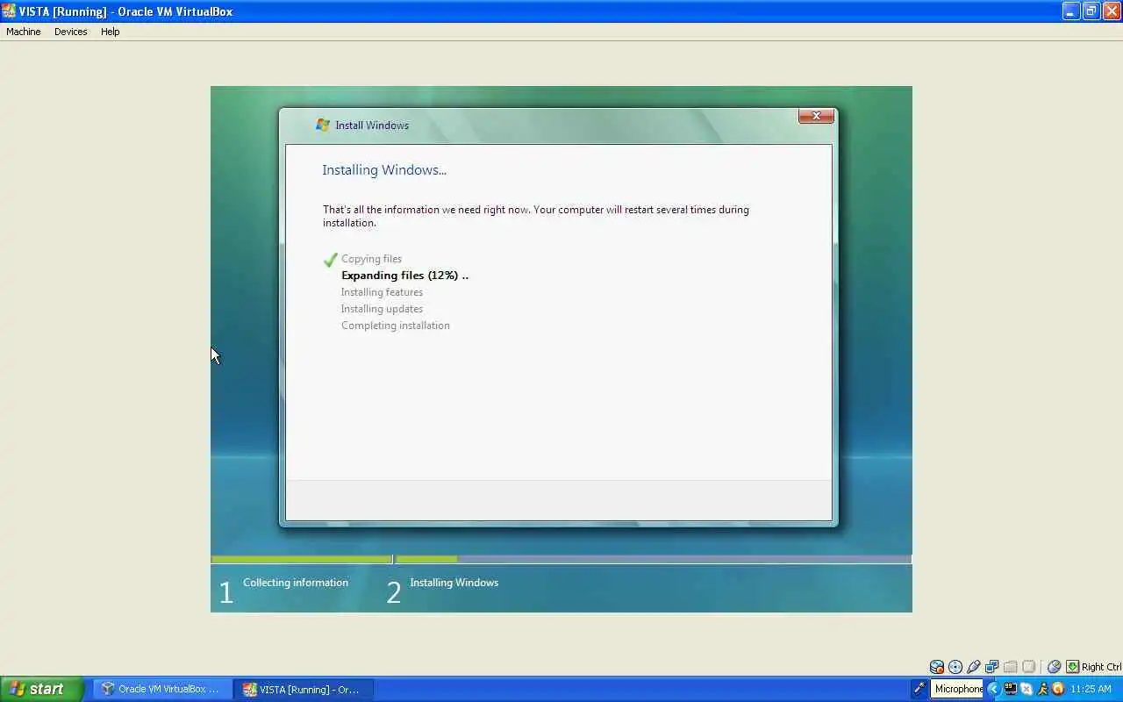
Task: Open the Devices menu
Action: coord(70,32)
